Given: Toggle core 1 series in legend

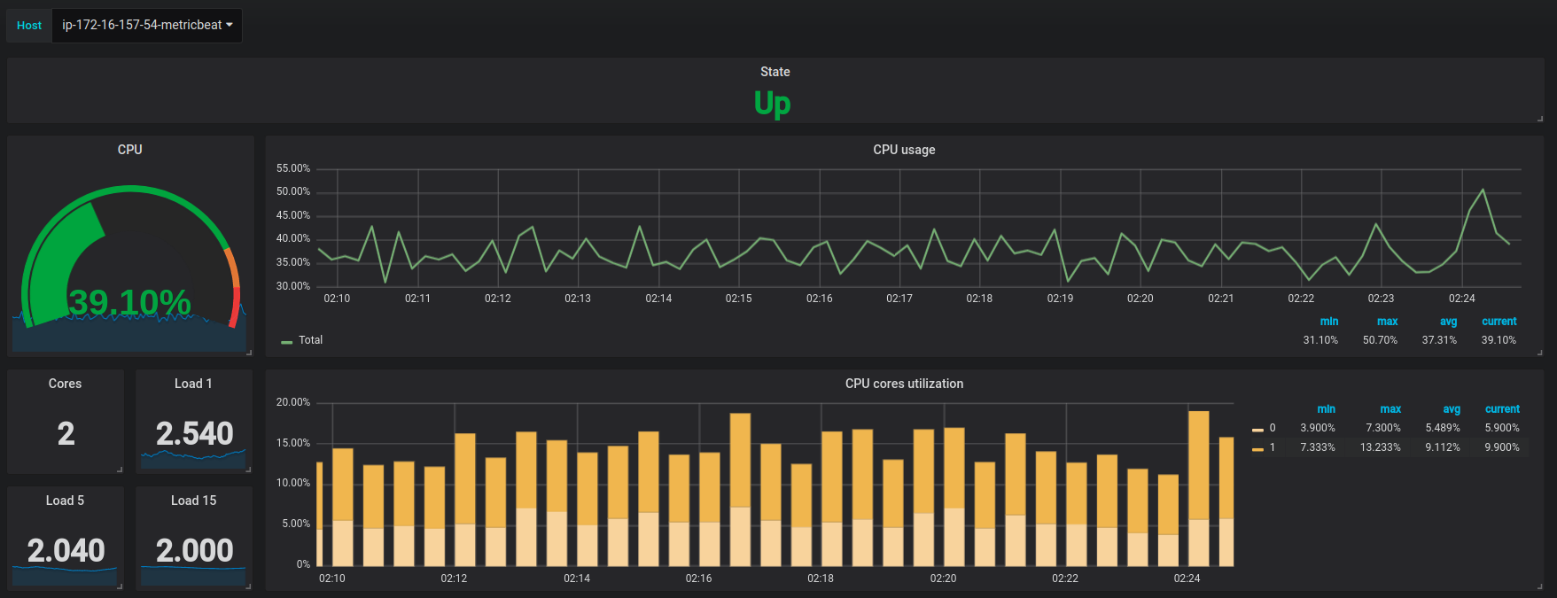Looking at the screenshot, I should coord(1273,447).
